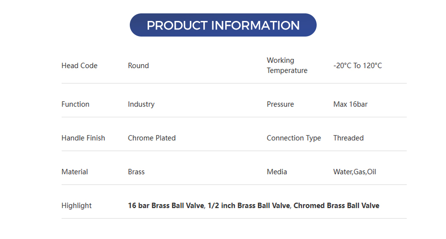Viewport: 446px width, 239px height.
Task: Select the Connection Type label
Action: (x=293, y=138)
